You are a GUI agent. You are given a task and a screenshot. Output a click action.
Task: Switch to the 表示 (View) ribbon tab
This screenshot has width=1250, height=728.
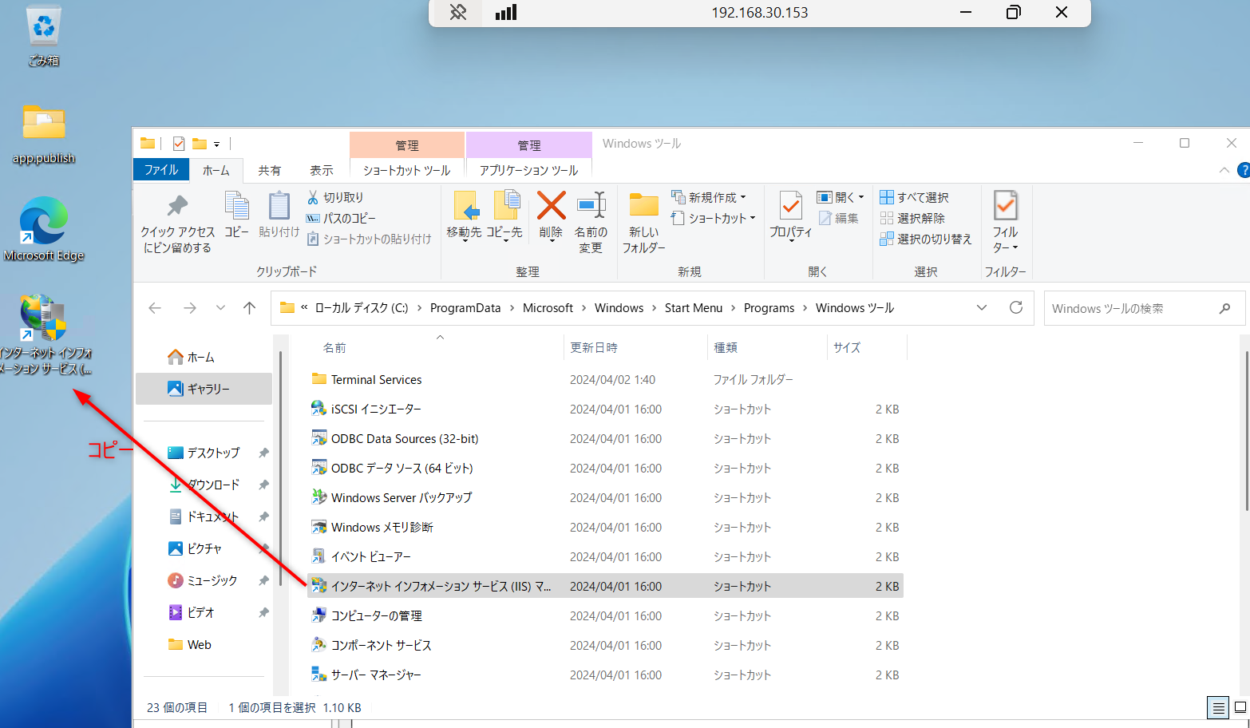click(x=322, y=170)
